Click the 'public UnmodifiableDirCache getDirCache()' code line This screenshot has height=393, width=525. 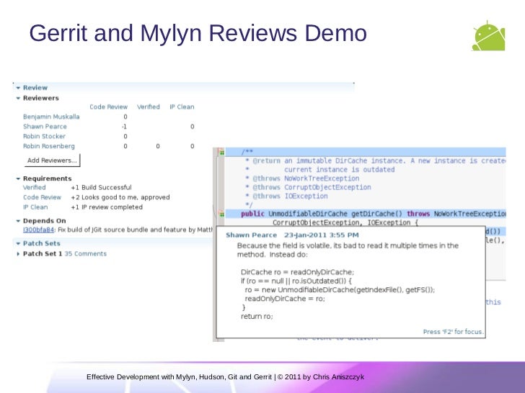pyautogui.click(x=366, y=214)
